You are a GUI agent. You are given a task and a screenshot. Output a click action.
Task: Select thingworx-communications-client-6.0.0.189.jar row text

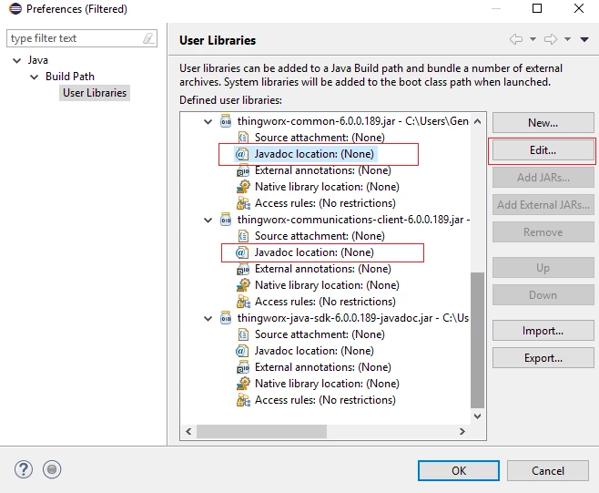tap(353, 220)
